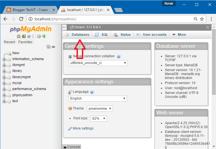Image resolution: width=216 pixels, height=149 pixels.
Task: Select text 'User: root@localhost'
Action: point(181,88)
